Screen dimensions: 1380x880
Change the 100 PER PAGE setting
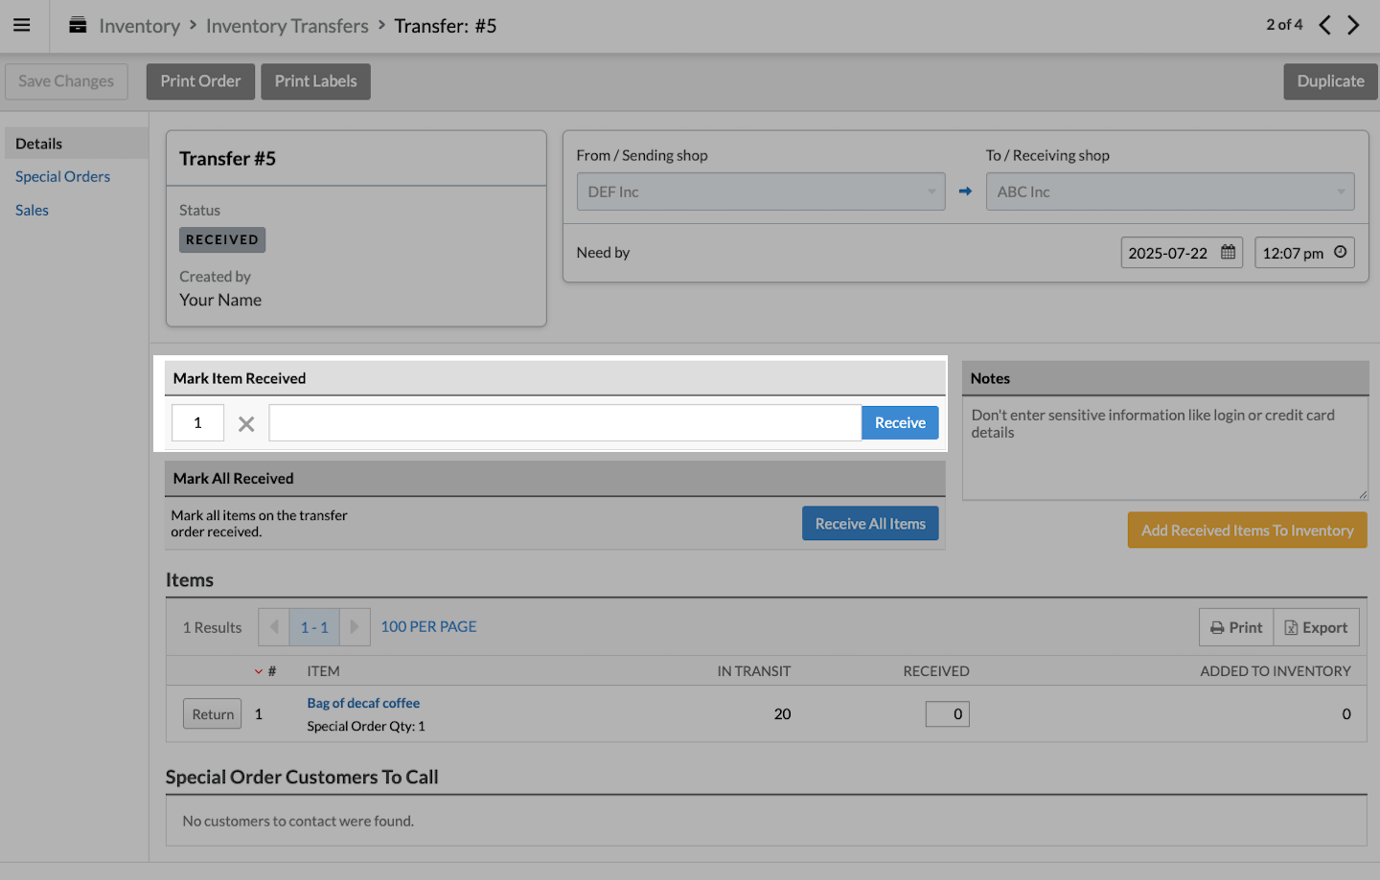click(x=428, y=626)
